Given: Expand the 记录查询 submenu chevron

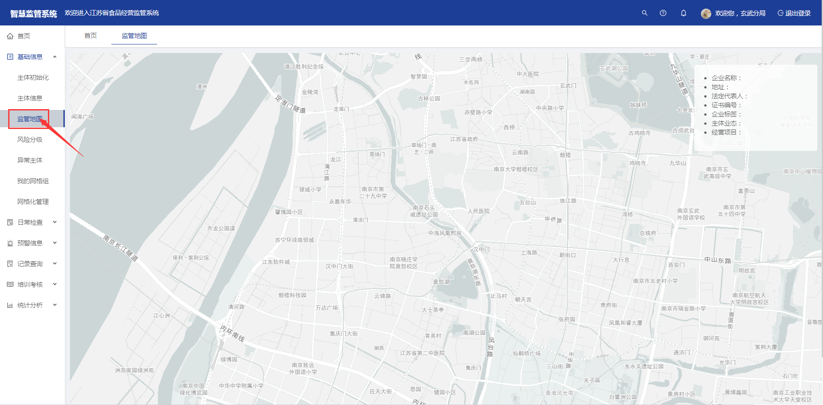Looking at the screenshot, I should click(x=55, y=264).
